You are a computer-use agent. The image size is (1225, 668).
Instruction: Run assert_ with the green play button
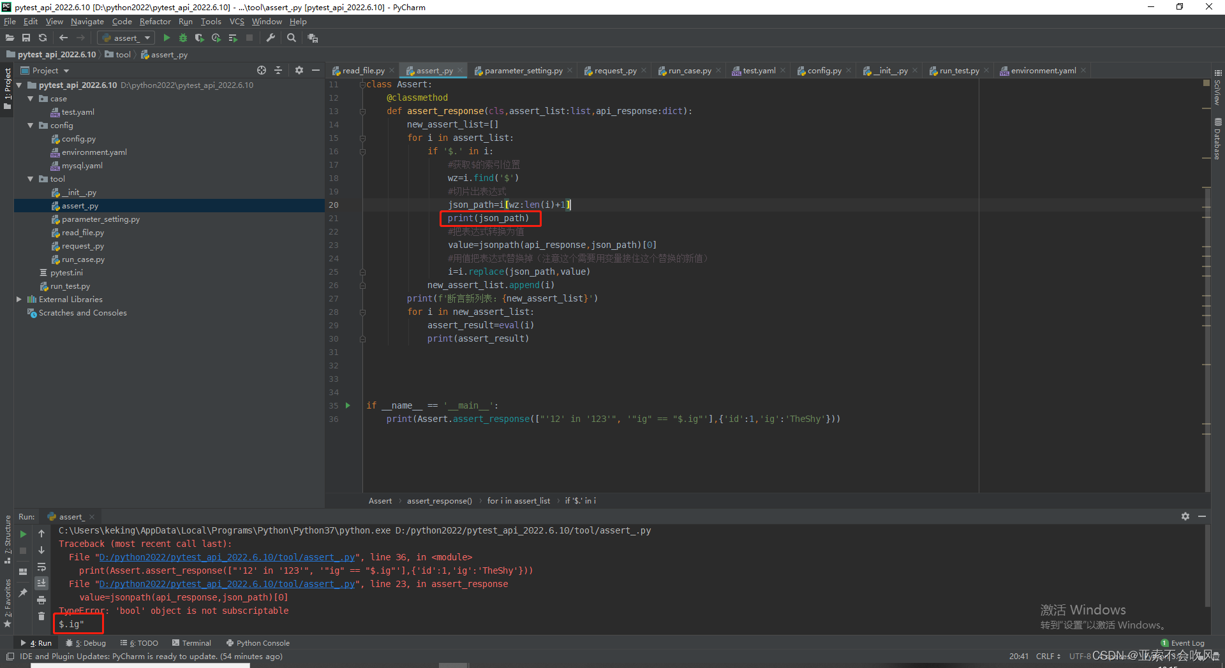pyautogui.click(x=167, y=38)
